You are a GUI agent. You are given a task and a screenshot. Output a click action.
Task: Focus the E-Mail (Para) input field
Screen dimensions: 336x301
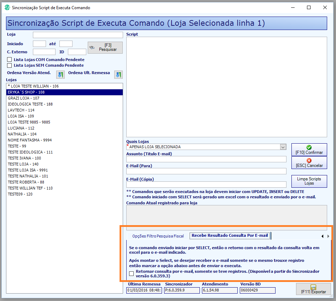(206, 171)
